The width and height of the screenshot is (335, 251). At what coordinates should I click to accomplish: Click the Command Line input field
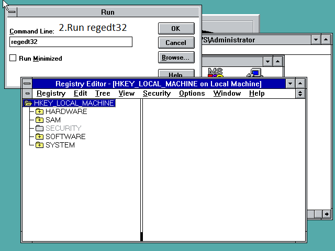(71, 42)
